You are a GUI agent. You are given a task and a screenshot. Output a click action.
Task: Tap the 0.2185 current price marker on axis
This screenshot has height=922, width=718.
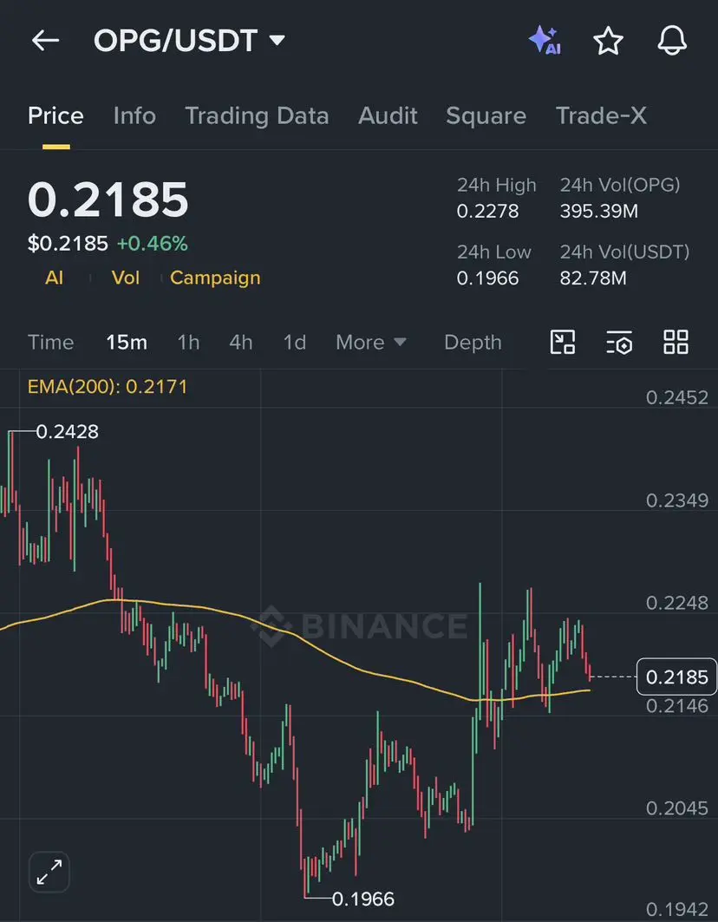[677, 677]
